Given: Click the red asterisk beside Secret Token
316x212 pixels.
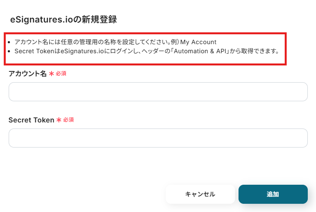Looking at the screenshot, I should [x=59, y=120].
